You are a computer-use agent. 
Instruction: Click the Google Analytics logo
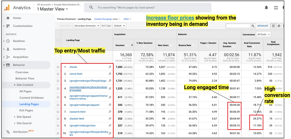[7, 8]
